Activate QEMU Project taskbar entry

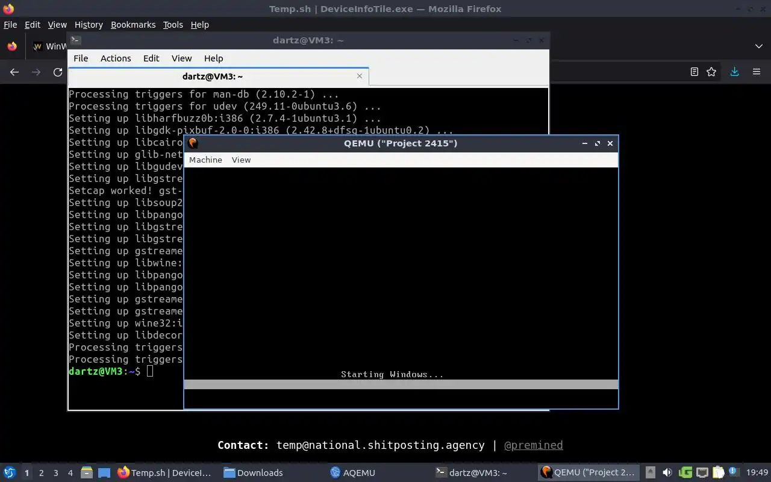(588, 473)
